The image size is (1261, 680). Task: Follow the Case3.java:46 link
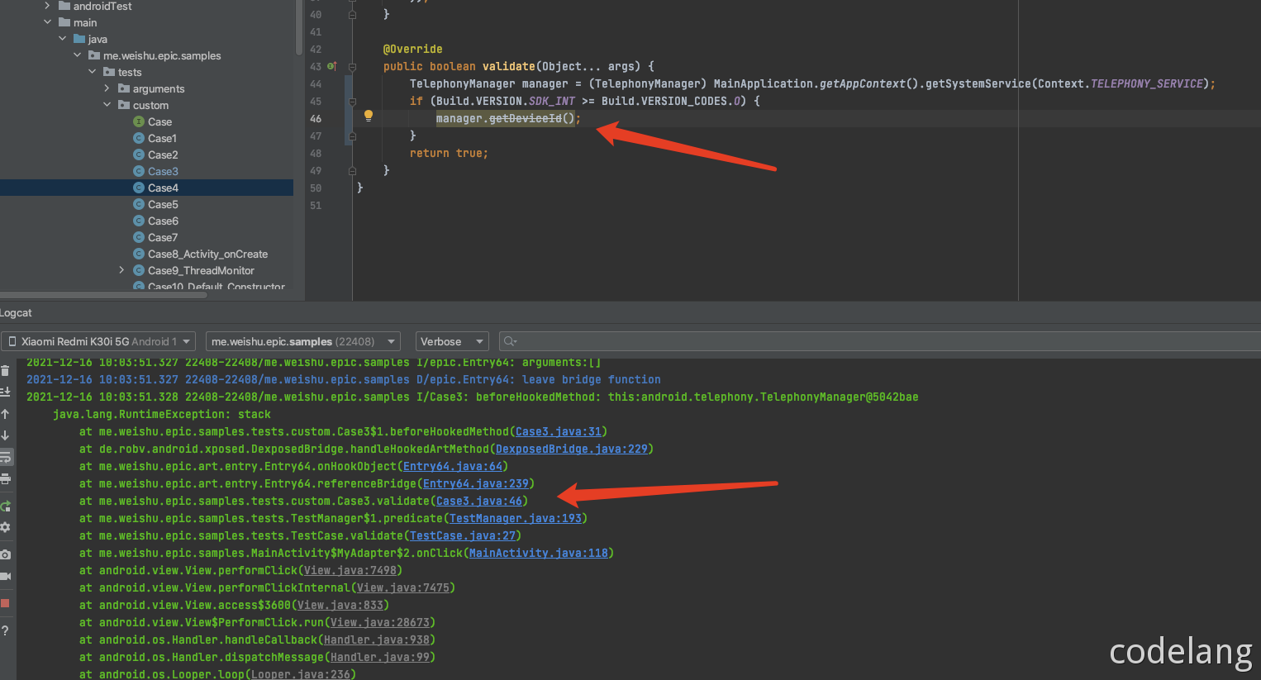click(479, 501)
